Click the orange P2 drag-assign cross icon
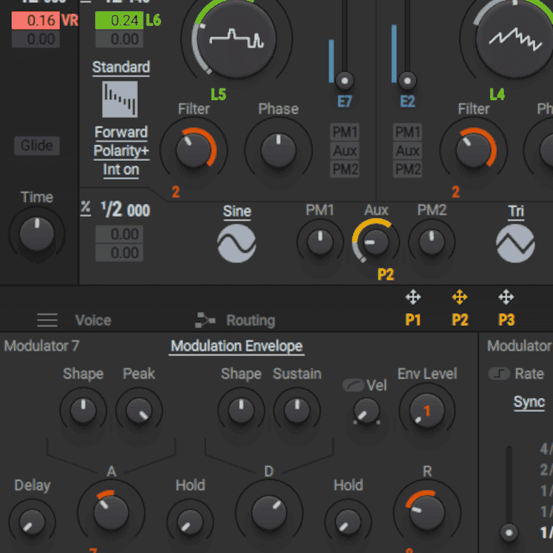 point(460,297)
